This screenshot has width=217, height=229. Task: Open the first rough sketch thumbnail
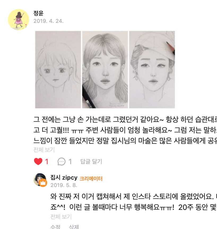(x=58, y=70)
